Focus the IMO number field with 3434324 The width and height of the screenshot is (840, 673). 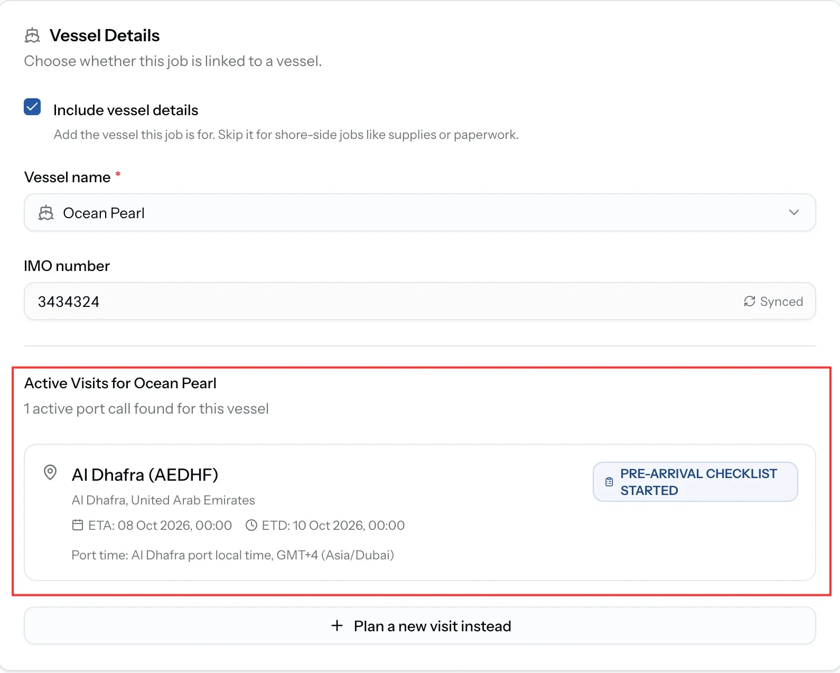[x=420, y=301]
